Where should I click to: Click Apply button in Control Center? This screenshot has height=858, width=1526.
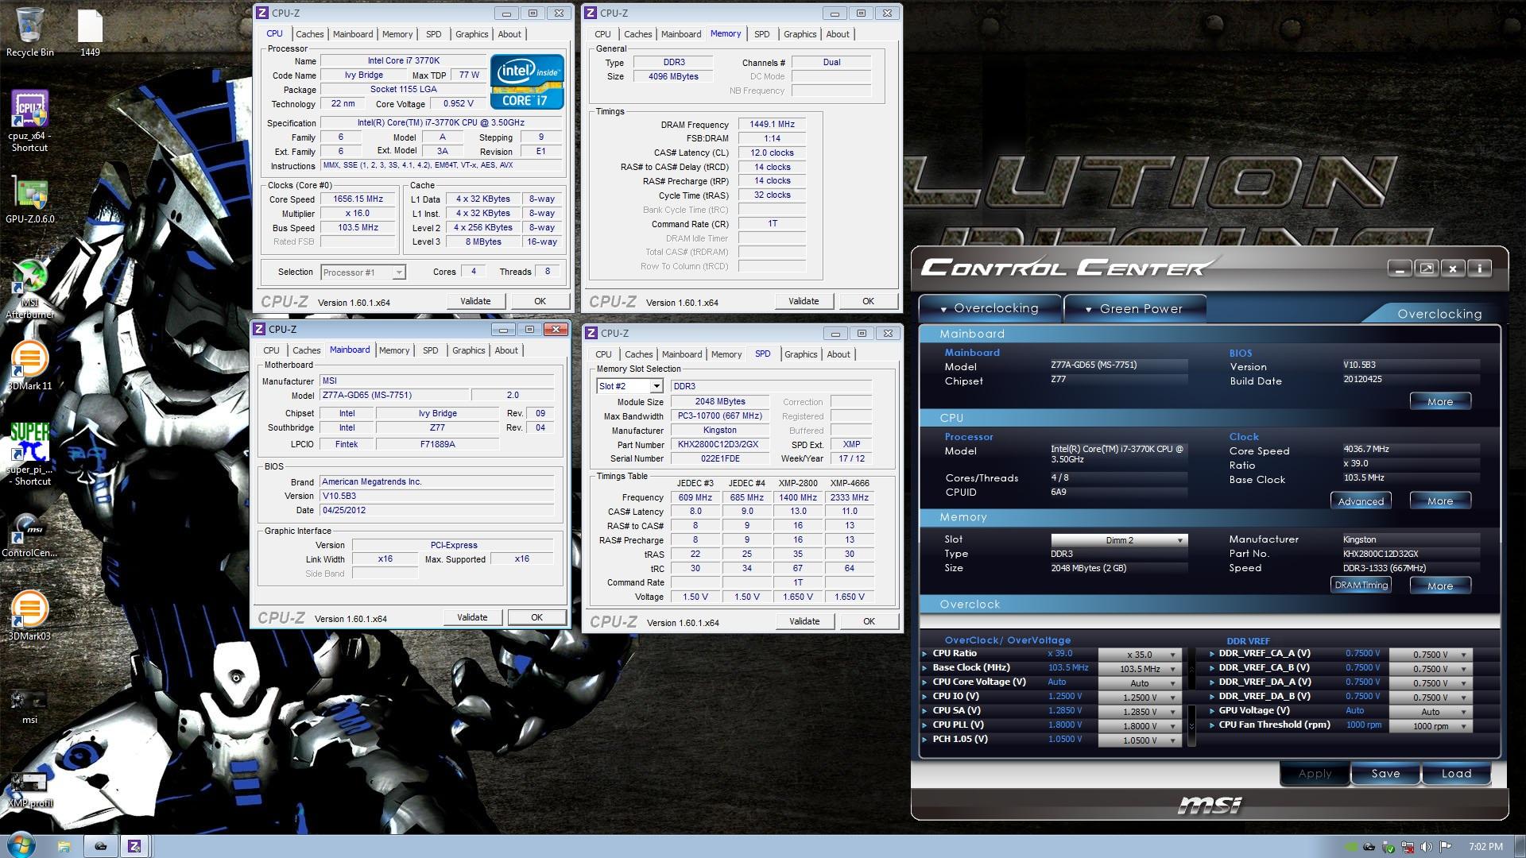[x=1315, y=773]
